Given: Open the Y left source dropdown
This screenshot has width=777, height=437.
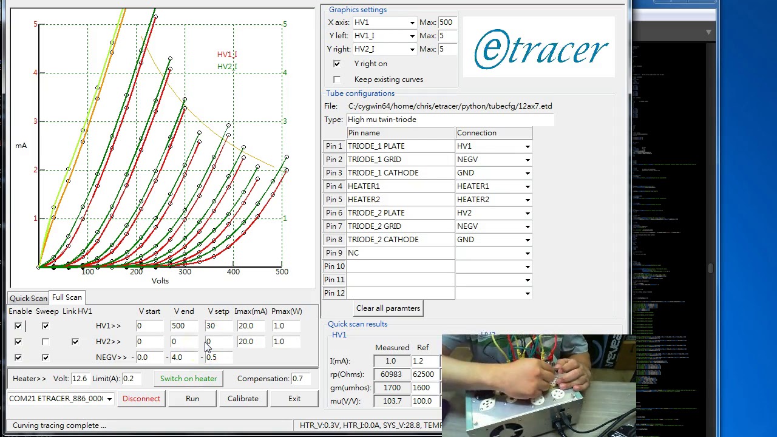Looking at the screenshot, I should 384,36.
